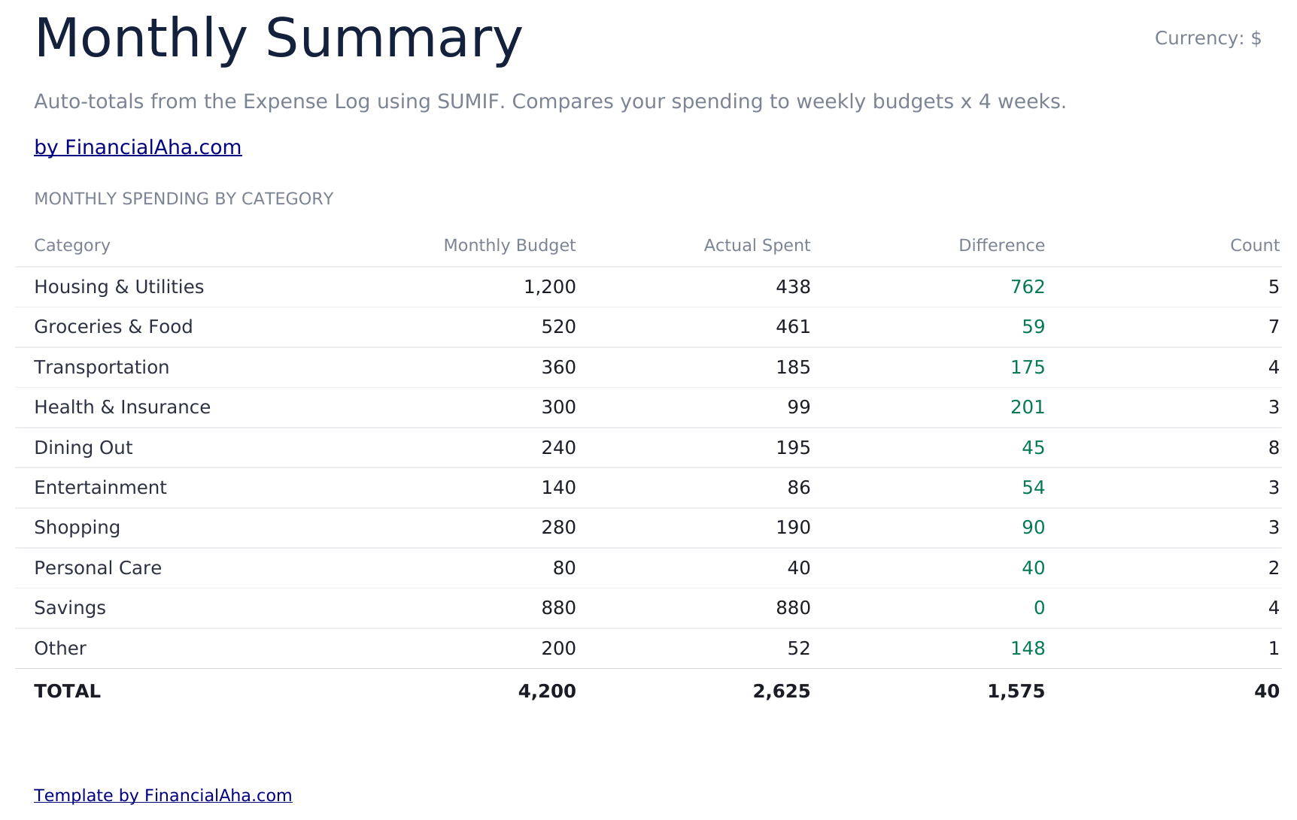Screen dimensions: 1297x820
Task: Click total difference 1,575
Action: coord(1016,691)
